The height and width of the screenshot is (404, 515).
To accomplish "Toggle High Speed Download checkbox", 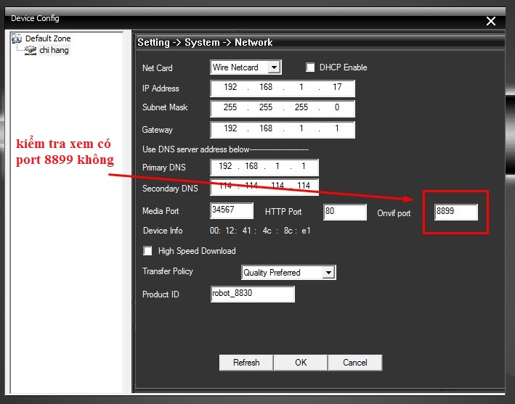I will pos(148,251).
